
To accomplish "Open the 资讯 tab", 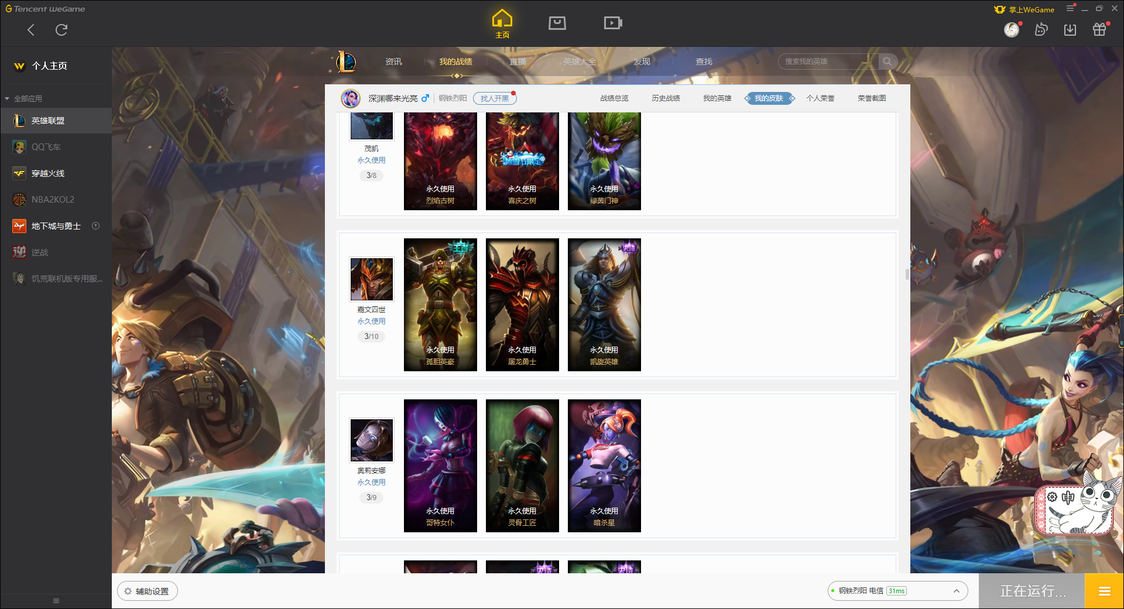I will pos(393,61).
